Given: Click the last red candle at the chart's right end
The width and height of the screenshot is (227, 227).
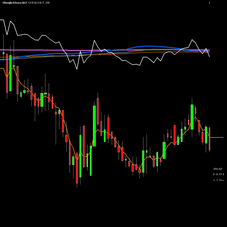Looking at the screenshot, I should (210, 139).
